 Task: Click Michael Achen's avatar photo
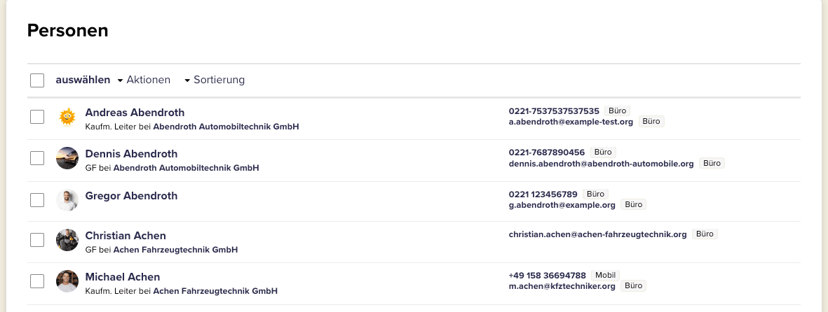[x=67, y=281]
